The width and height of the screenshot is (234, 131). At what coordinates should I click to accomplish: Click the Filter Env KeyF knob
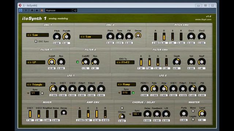pos(201,62)
